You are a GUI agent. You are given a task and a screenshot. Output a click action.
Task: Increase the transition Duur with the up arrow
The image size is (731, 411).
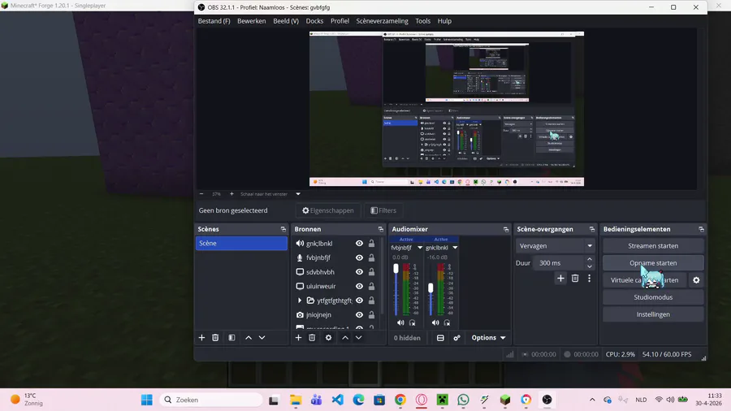pyautogui.click(x=590, y=259)
